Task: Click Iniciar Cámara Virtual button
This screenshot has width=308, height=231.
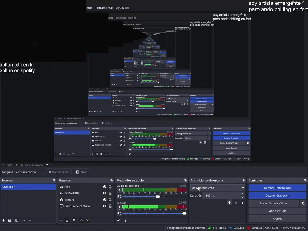Action: click(274, 203)
